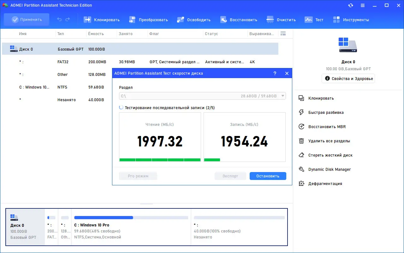The image size is (404, 253).
Task: Open the hamburger menu in title bar
Action: [x=363, y=5]
